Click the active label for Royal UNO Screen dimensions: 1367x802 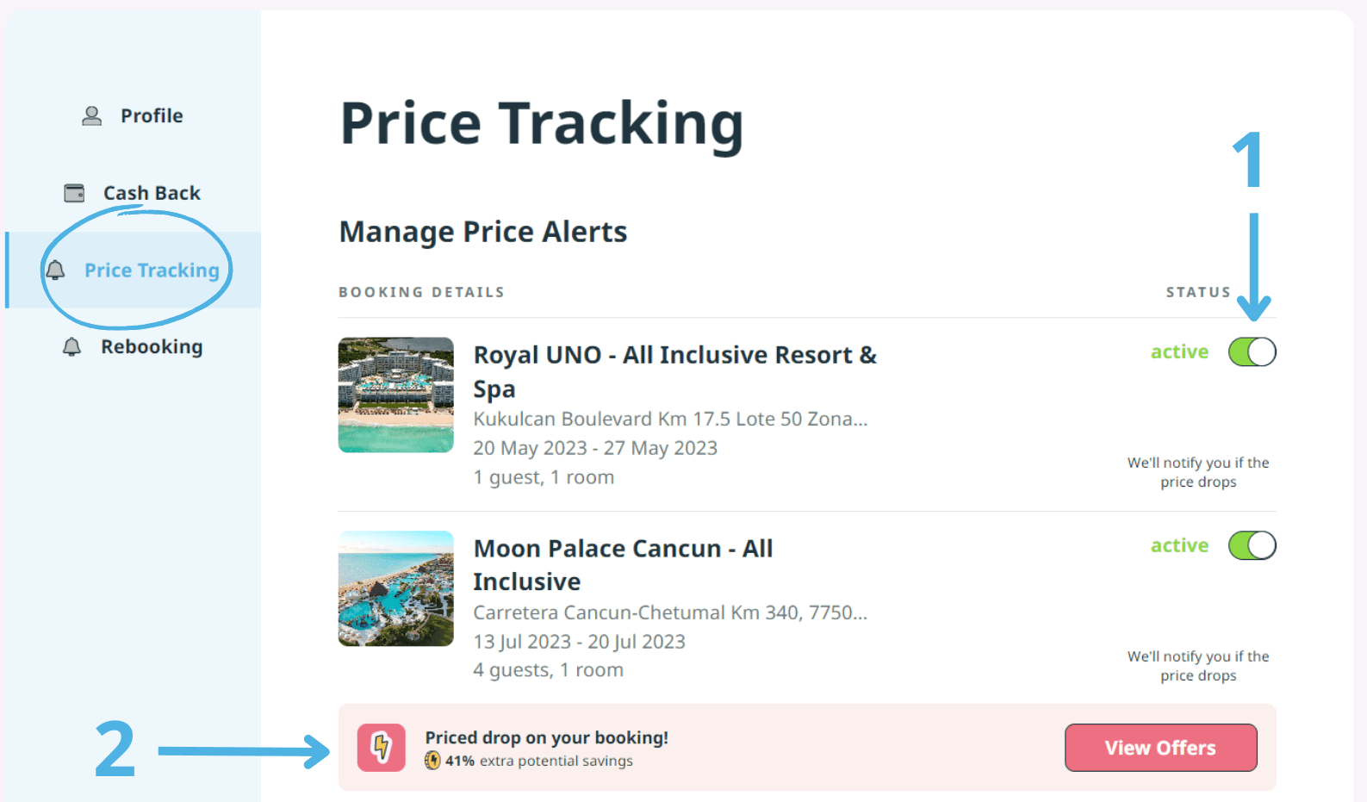pos(1179,351)
